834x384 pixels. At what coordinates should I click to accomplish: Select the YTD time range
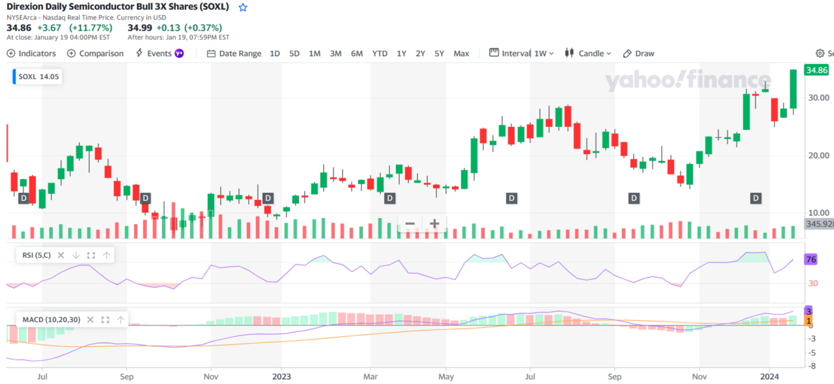click(x=380, y=53)
